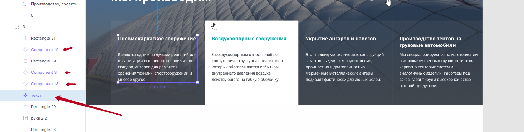
Task: Click the instance diamond icon of Component 18
Action: click(x=25, y=84)
